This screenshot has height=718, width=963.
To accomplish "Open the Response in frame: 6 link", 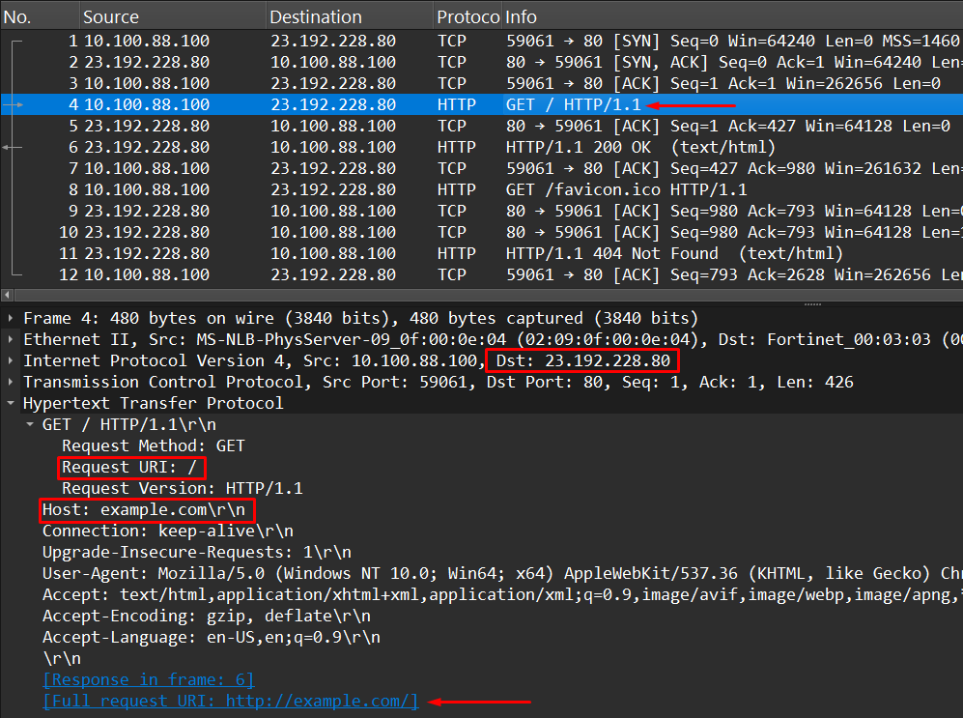I will (148, 679).
